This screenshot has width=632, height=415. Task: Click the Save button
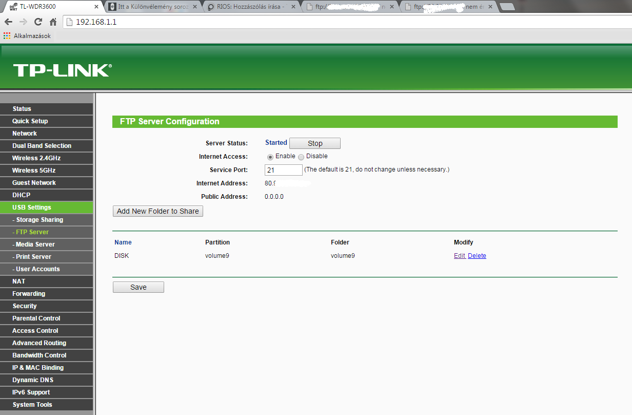(x=139, y=287)
